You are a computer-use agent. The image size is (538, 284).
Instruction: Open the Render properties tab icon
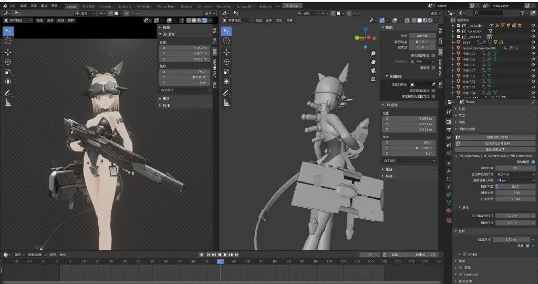[x=449, y=122]
